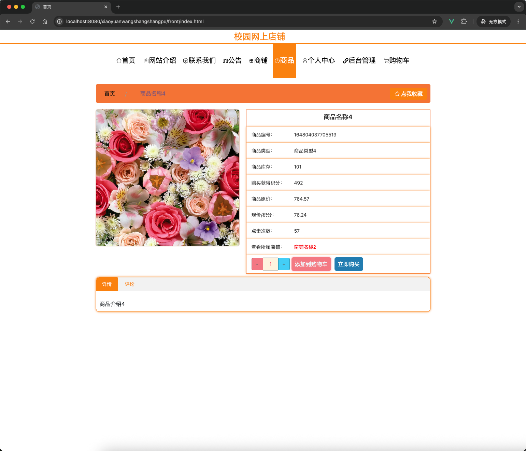Increase quantity with plus button

tap(284, 264)
